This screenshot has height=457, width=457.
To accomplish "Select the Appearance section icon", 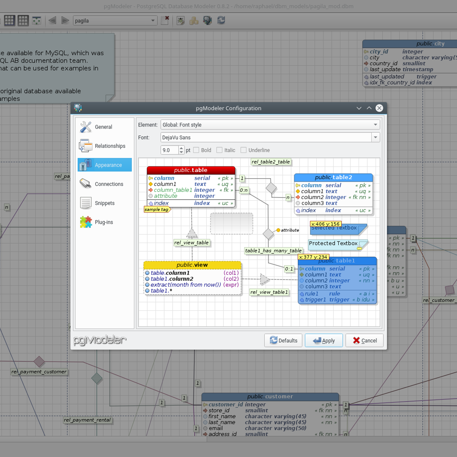I will pos(86,165).
